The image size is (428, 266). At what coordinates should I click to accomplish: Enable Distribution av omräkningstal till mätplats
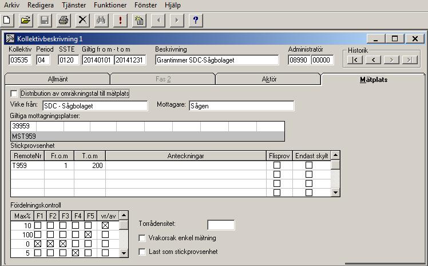coord(14,94)
